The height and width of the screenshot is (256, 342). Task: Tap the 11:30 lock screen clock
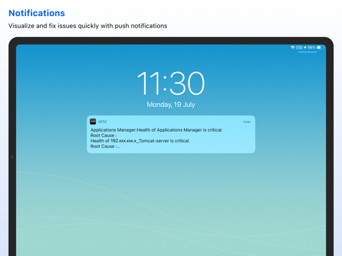171,83
